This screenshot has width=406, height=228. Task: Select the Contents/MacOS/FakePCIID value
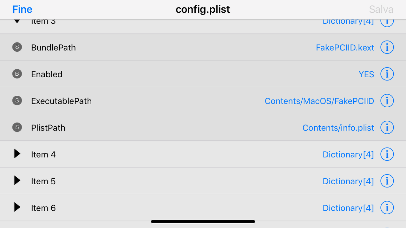point(319,101)
